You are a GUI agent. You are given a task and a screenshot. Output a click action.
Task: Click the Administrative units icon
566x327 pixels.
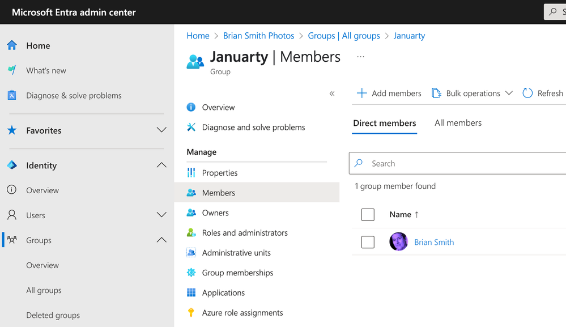(191, 253)
